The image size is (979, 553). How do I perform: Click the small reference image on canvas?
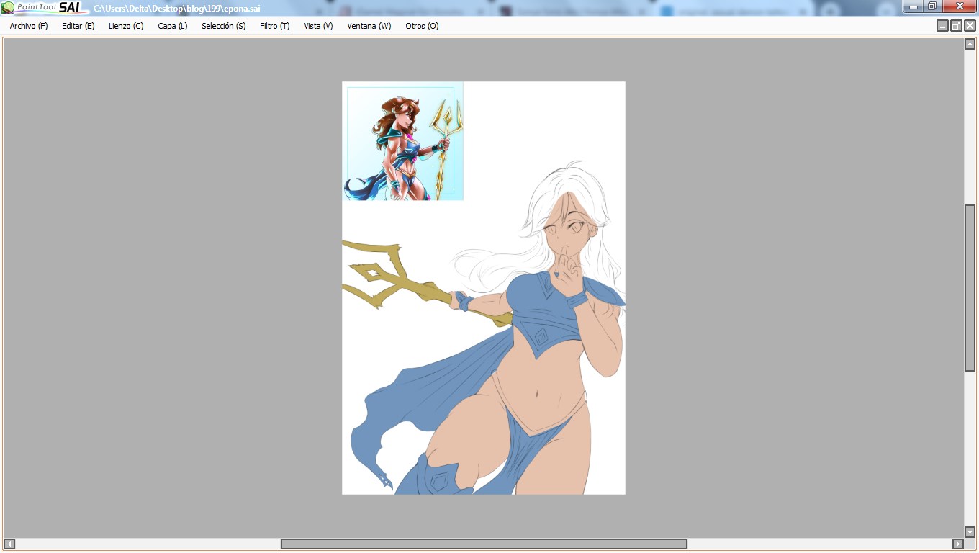(402, 141)
